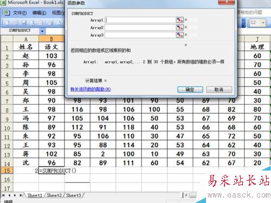
Task: Open the 编辑(E) menu
Action: click(39, 13)
